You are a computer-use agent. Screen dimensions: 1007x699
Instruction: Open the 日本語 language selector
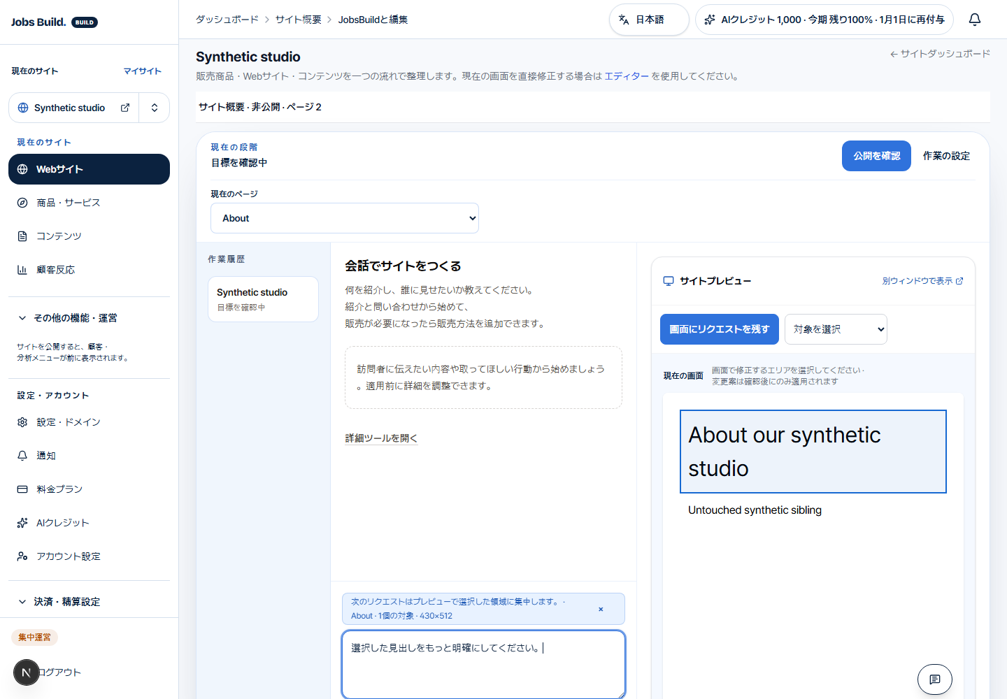coord(649,20)
